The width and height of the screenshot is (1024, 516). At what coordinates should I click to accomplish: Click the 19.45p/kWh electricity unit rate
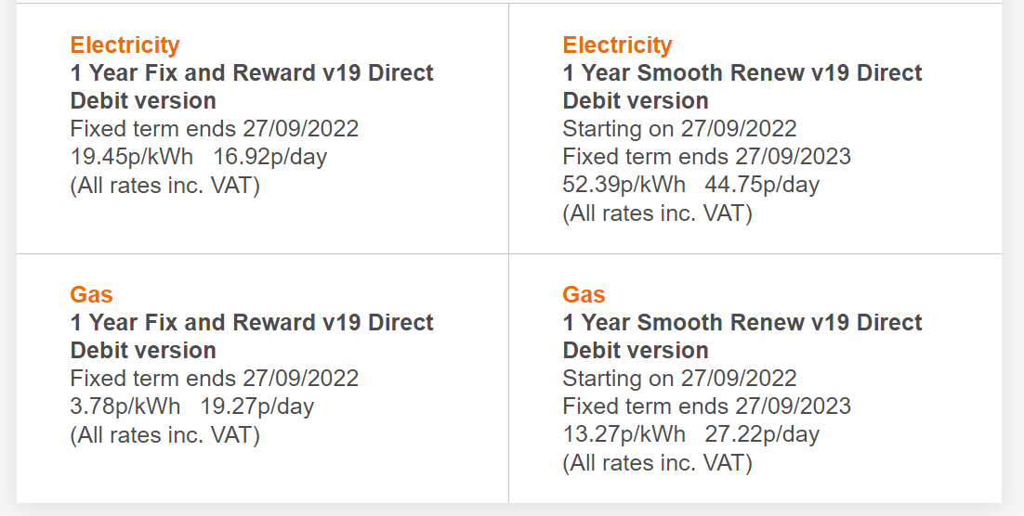[x=132, y=157]
